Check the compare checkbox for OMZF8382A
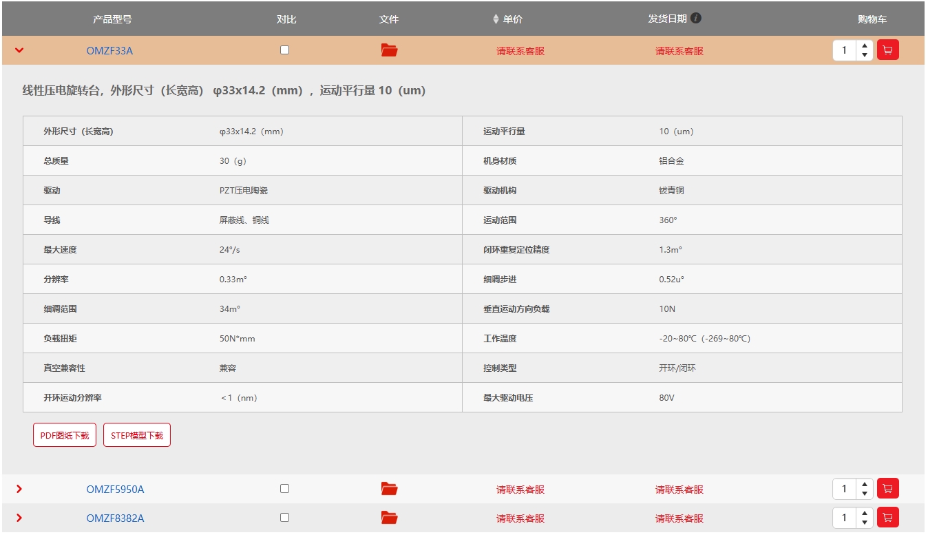This screenshot has height=535, width=928. [x=284, y=518]
